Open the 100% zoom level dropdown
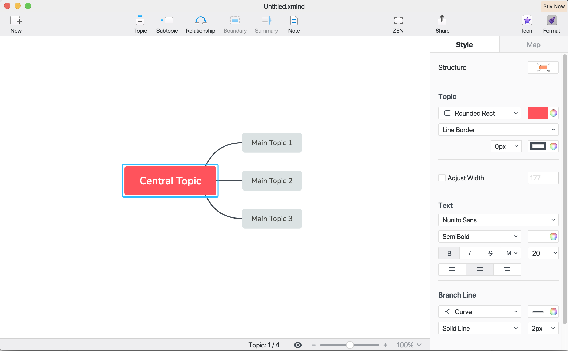Screen dimensions: 568x351 pyautogui.click(x=409, y=345)
